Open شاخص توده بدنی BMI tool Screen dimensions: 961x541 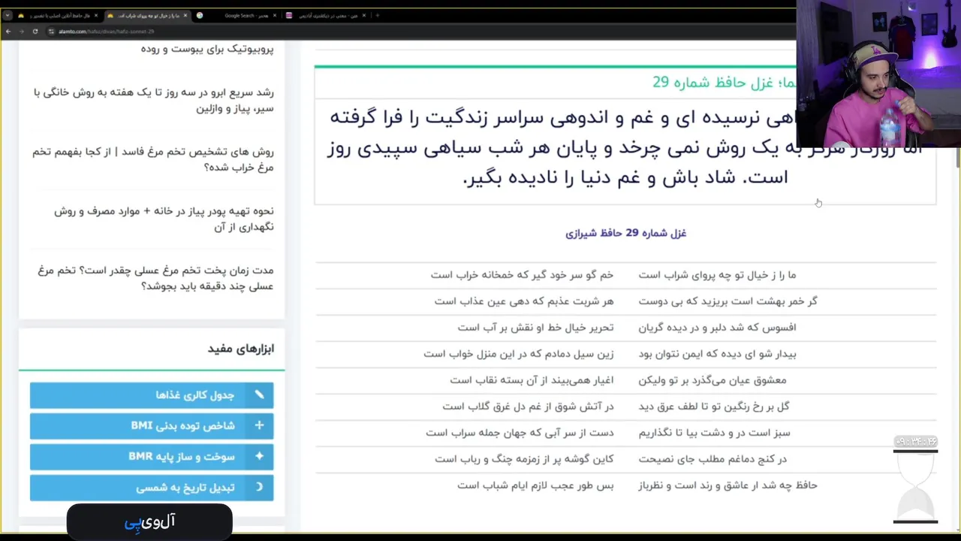point(152,426)
